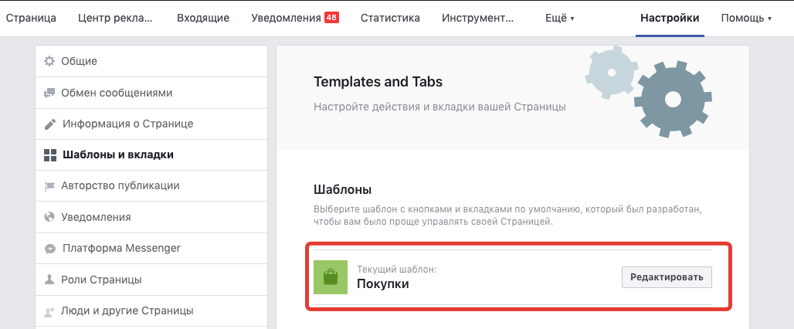
Task: Open Люди и другие Страницы section
Action: [151, 310]
